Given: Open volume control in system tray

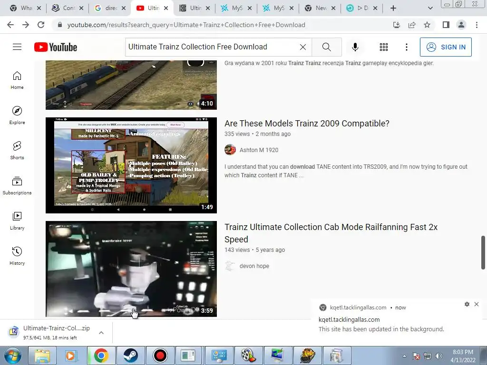Looking at the screenshot, I should pos(439,356).
